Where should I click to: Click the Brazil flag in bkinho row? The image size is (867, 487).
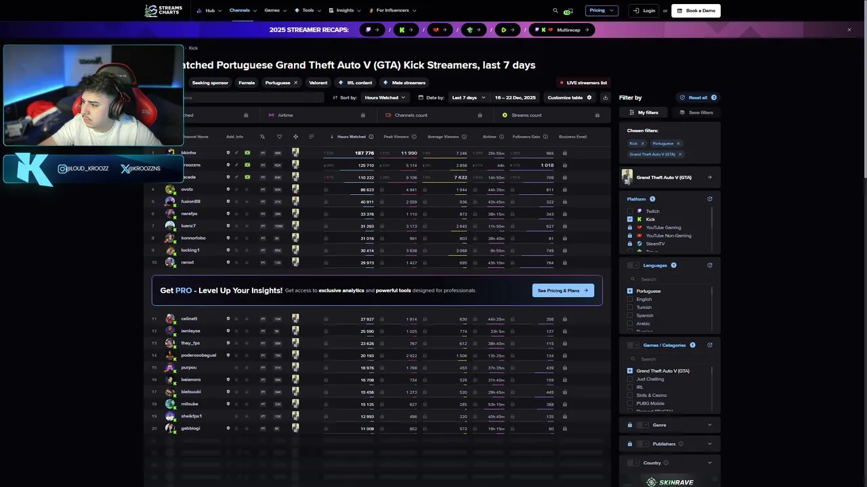pos(247,153)
